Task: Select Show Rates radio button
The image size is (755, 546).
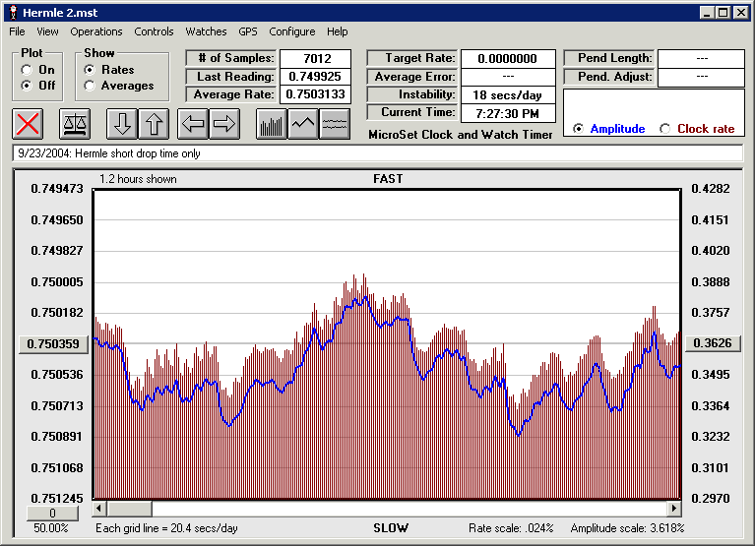Action: 90,70
